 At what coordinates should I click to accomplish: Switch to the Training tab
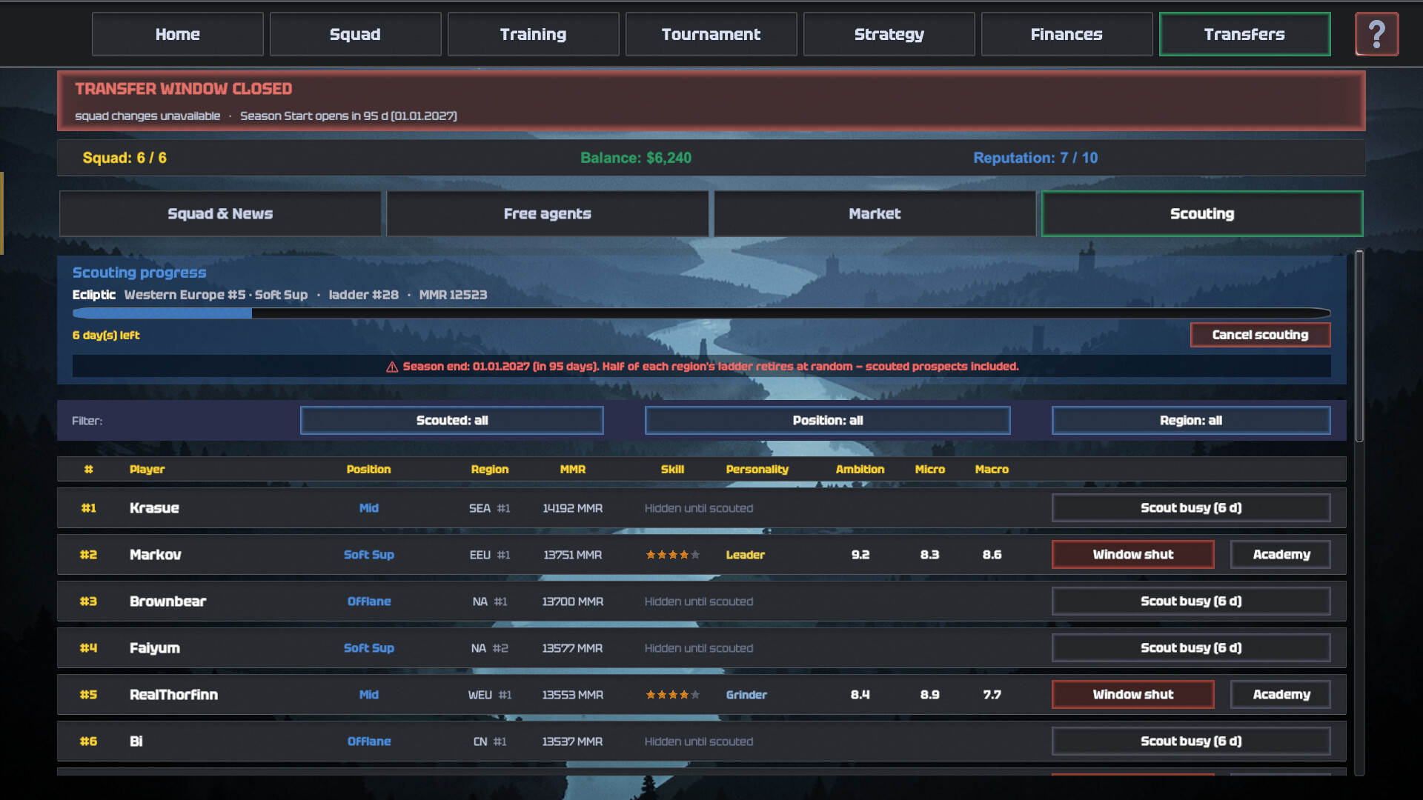[534, 34]
